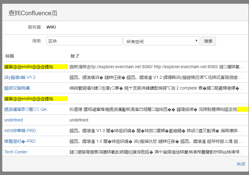The image size is (249, 175).
Task: Click the explorer.everchain.net excerpt text
Action: (x=156, y=67)
